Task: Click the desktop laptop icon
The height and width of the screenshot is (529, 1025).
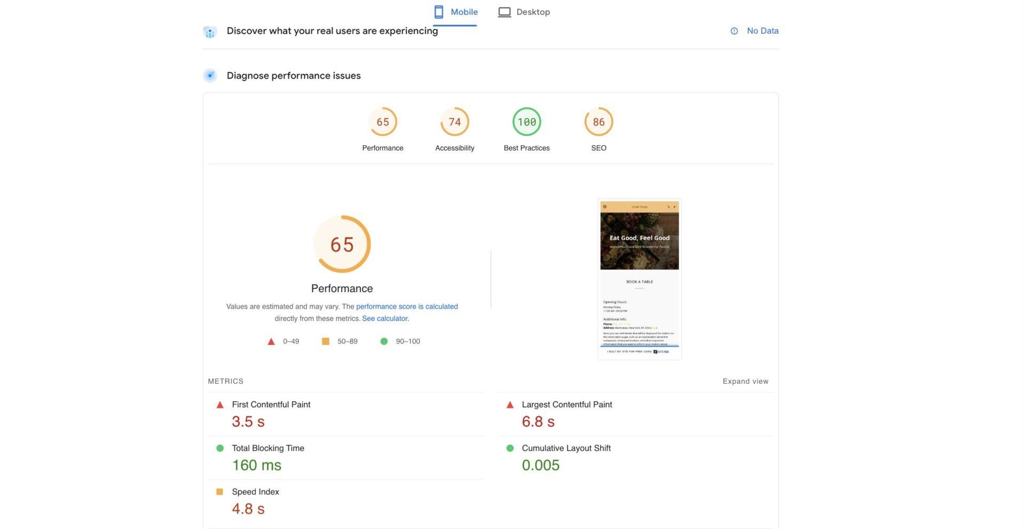Action: click(504, 12)
